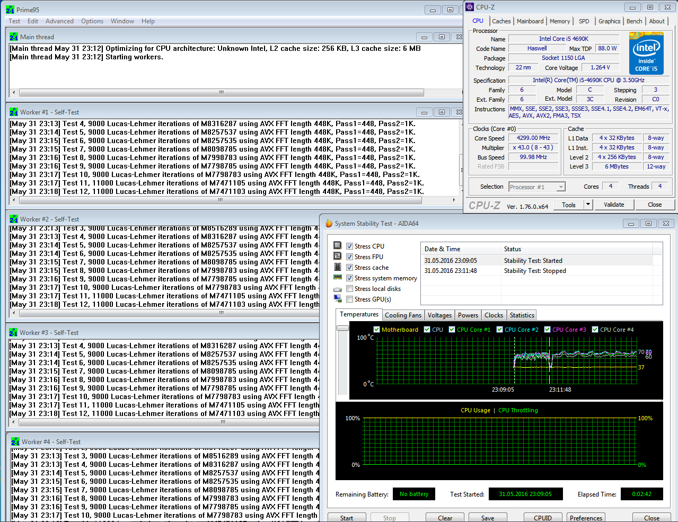
Task: Toggle Stress cache checkbox
Action: click(350, 267)
